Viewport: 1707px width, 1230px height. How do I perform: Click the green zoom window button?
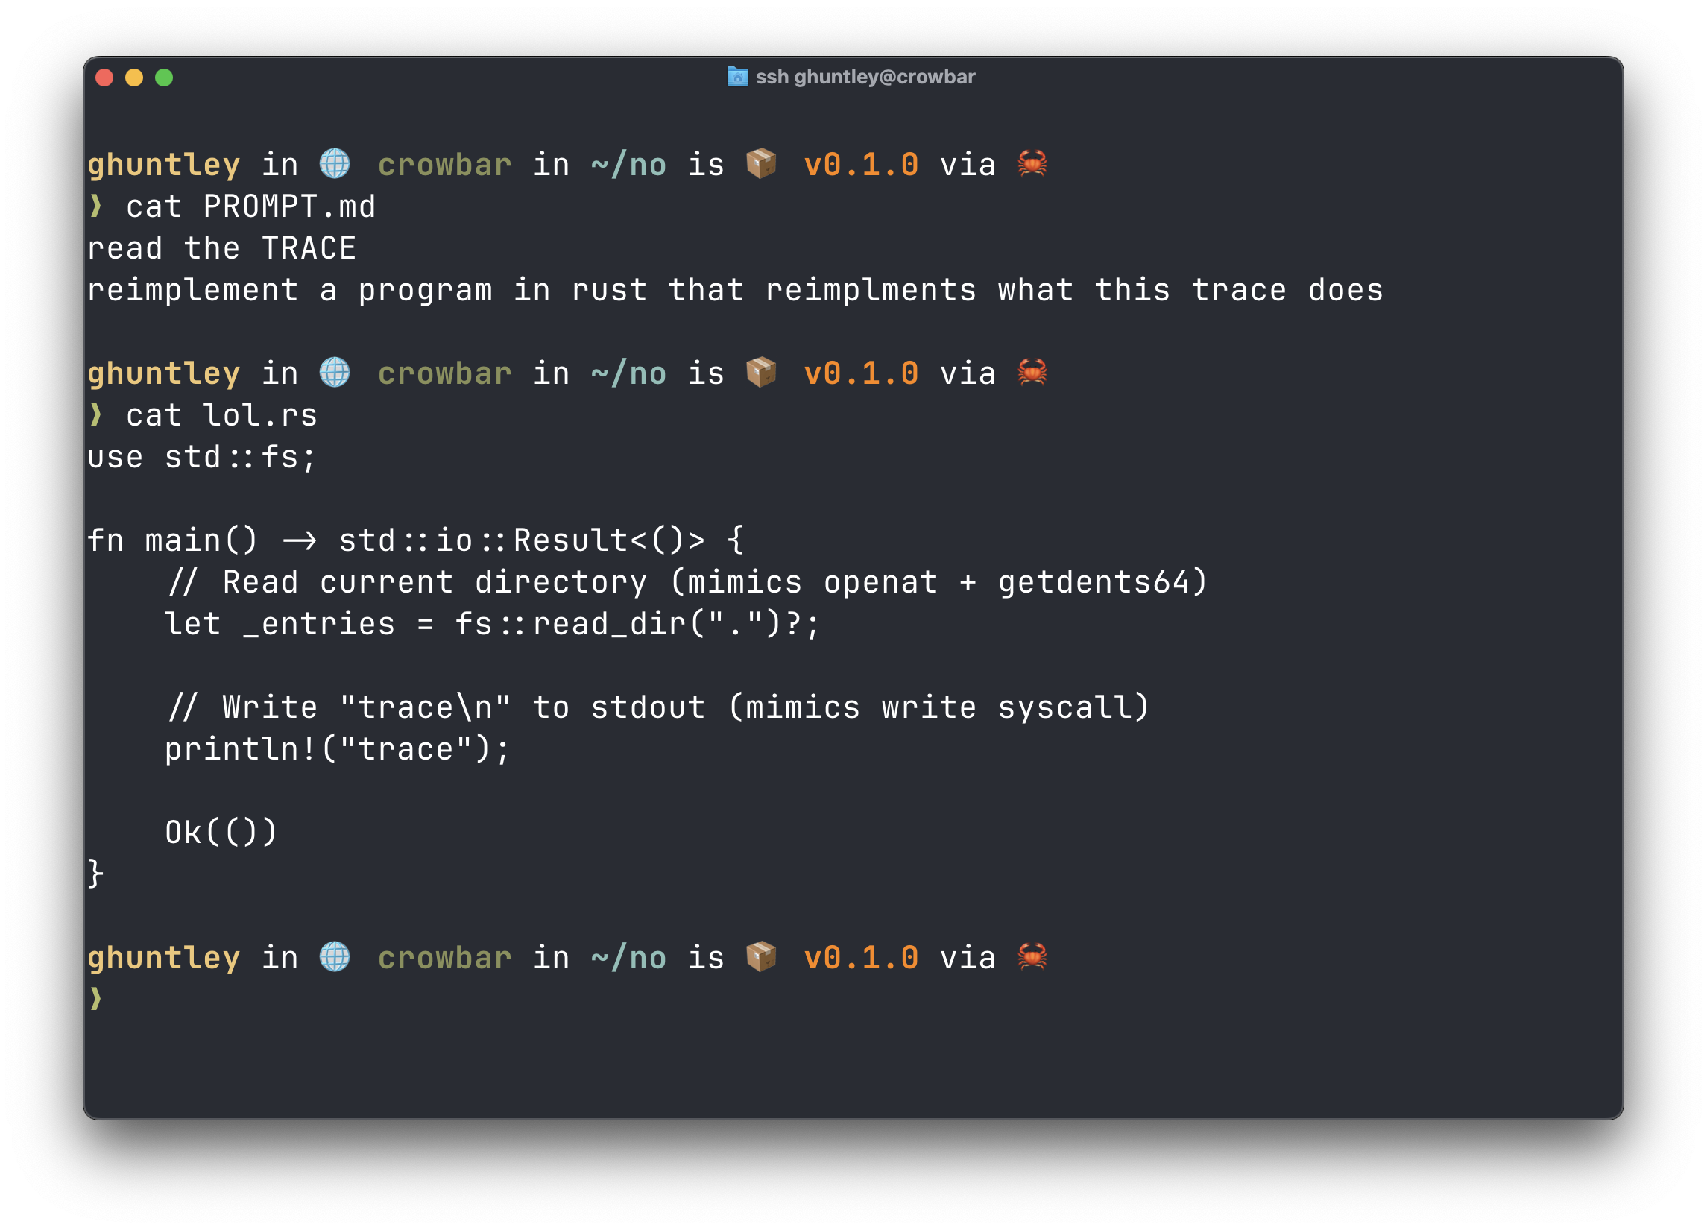pyautogui.click(x=164, y=78)
